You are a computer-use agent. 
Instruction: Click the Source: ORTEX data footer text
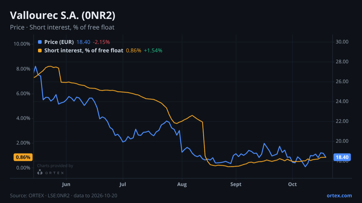point(64,195)
